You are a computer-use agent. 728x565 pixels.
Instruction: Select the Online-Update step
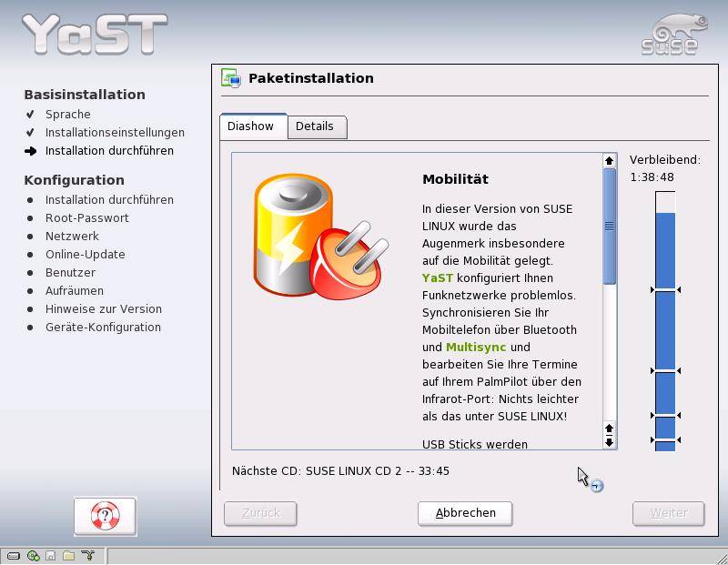(x=85, y=255)
